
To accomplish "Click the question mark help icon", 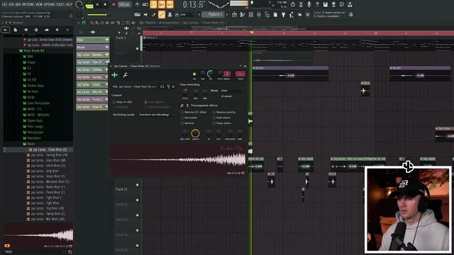I will [x=317, y=4].
